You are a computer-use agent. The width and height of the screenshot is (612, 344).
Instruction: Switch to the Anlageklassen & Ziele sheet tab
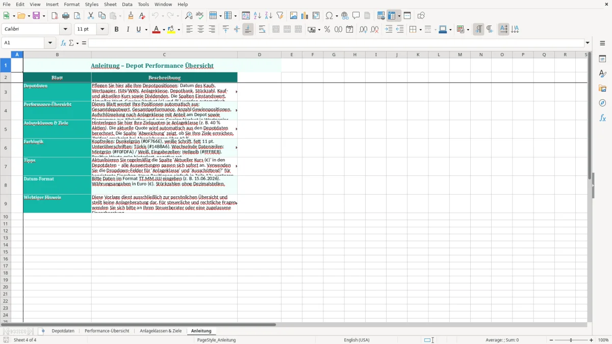[161, 331]
